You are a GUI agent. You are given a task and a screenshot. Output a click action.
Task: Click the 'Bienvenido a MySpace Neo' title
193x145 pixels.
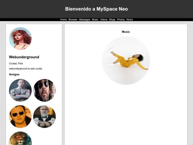pos(96,9)
